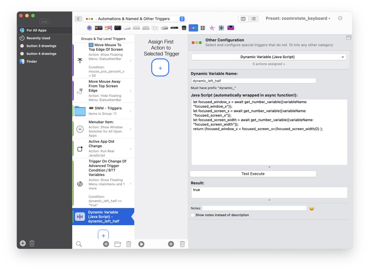Select the pink star Drawings trigger icon
The width and height of the screenshot is (369, 271).
[x=212, y=28]
